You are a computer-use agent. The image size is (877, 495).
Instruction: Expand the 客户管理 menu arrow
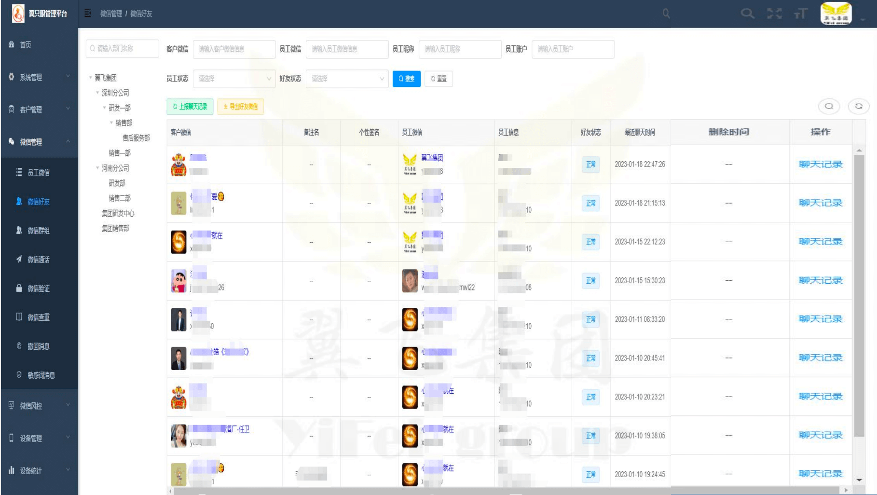tap(68, 109)
